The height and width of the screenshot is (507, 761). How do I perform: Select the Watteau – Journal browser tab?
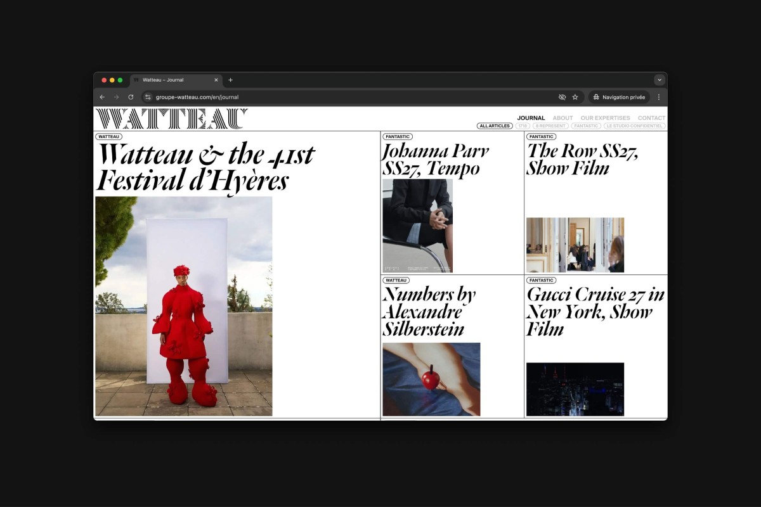176,80
